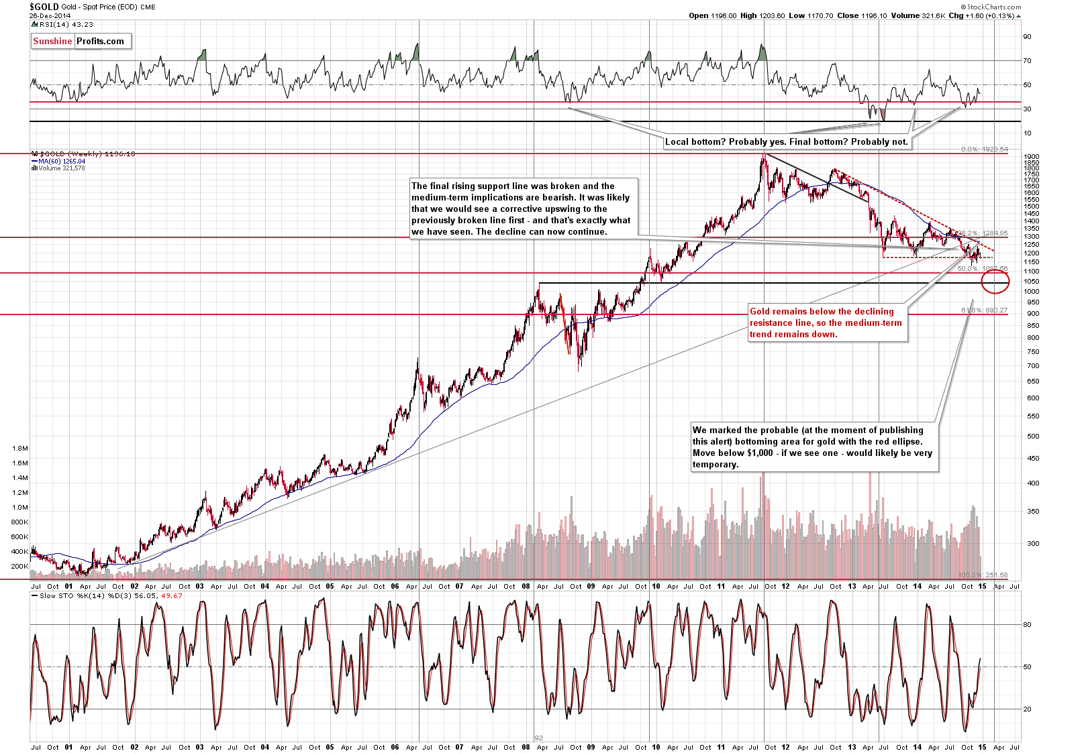Click year label 15 under the stochastic panel
The image size is (1084, 753).
[x=981, y=747]
